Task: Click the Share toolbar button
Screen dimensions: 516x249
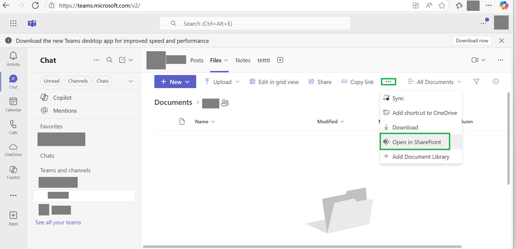Action: tap(320, 82)
